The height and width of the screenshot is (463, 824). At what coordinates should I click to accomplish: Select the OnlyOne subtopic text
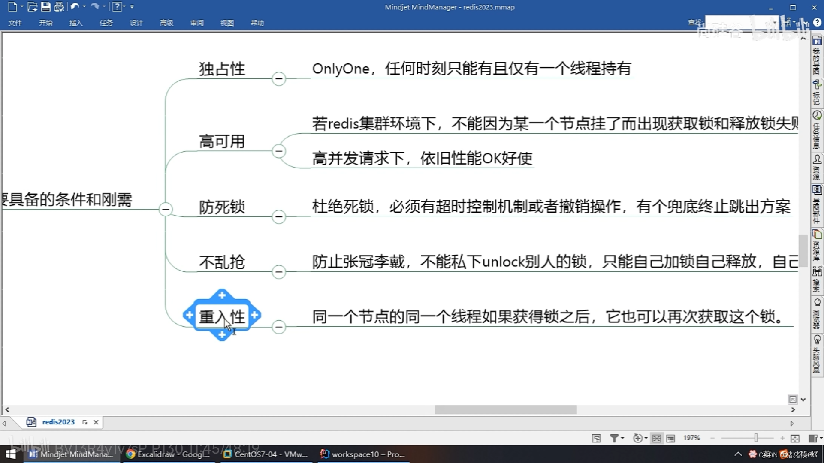coord(472,69)
